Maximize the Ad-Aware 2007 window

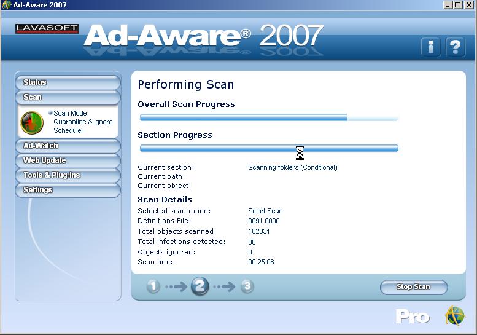click(x=457, y=4)
